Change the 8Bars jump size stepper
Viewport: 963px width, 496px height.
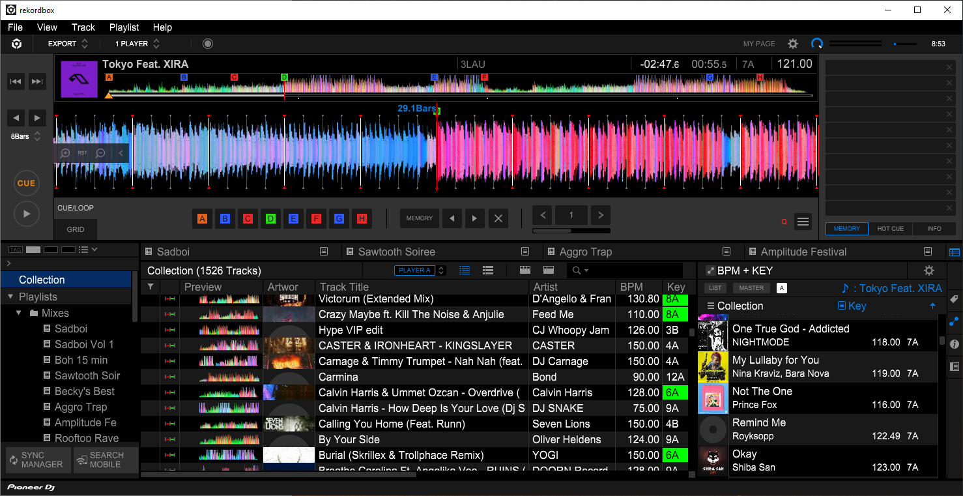37,137
